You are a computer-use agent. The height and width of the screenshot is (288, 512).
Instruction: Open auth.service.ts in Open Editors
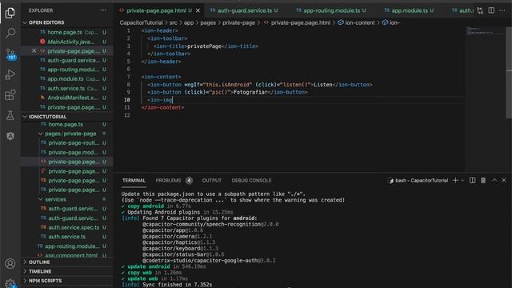pos(67,88)
